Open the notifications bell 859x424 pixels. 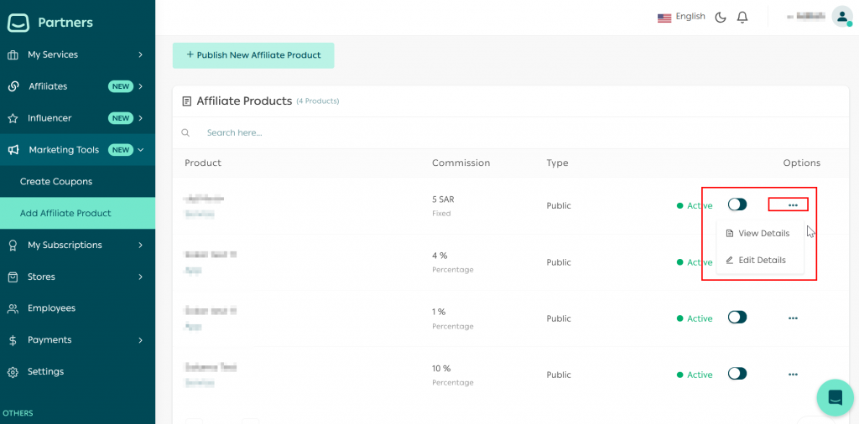pyautogui.click(x=742, y=17)
